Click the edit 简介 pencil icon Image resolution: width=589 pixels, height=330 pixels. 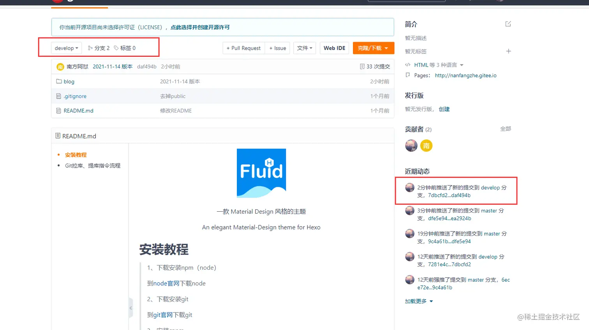pos(508,24)
